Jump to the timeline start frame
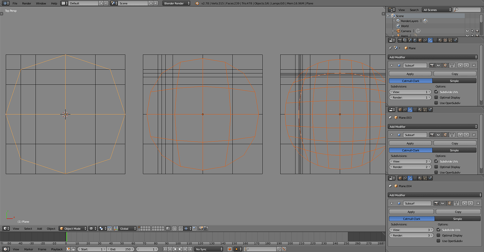The width and height of the screenshot is (484, 252). (165, 249)
